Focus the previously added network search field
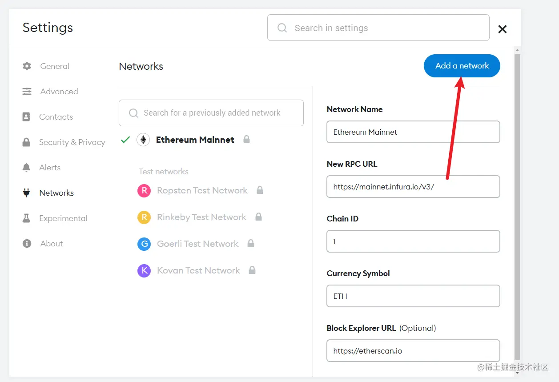 [211, 113]
